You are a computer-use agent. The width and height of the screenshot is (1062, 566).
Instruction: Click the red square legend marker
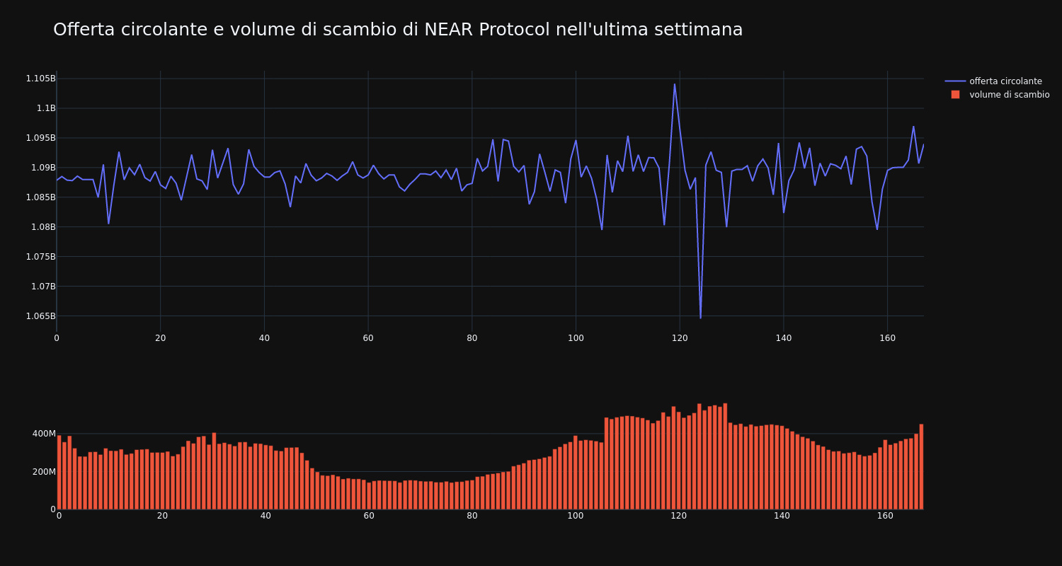click(x=955, y=95)
